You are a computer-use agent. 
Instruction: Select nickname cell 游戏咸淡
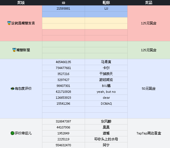pyautogui.click(x=106, y=80)
